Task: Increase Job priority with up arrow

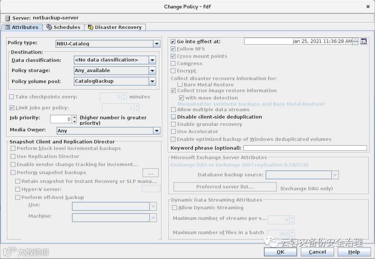Action: (x=75, y=117)
